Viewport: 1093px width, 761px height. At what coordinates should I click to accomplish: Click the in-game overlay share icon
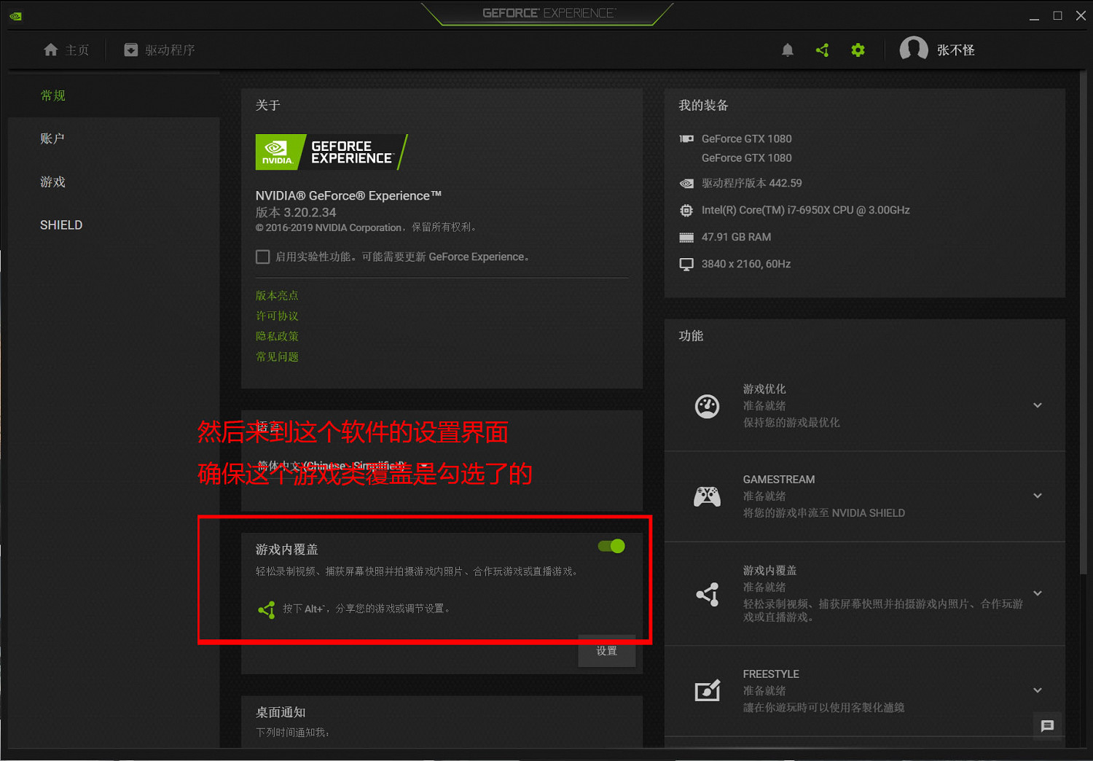click(707, 594)
